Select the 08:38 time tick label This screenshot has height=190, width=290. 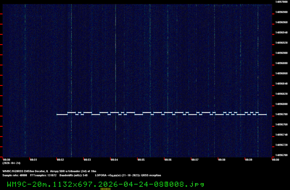point(221,159)
